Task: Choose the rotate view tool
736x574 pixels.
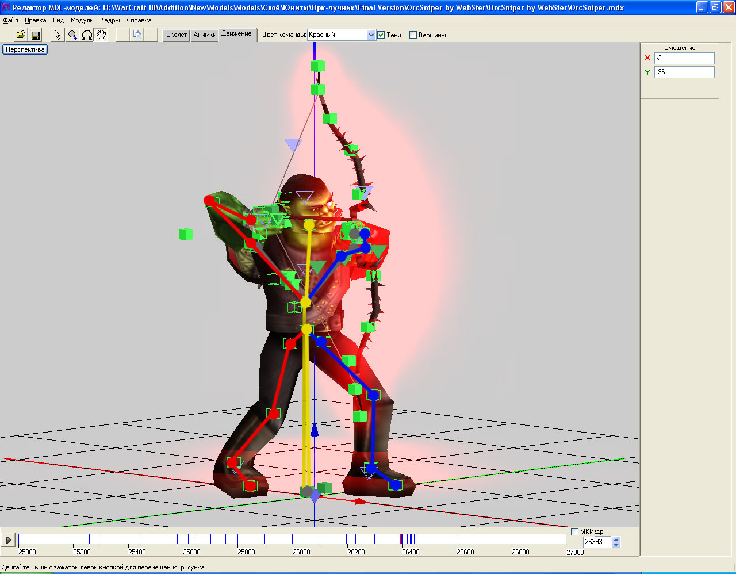Action: point(87,35)
